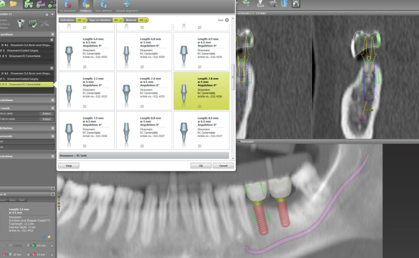The width and height of the screenshot is (419, 258).
Task: Click the document icon beside dataset name
Action: [47, 14]
